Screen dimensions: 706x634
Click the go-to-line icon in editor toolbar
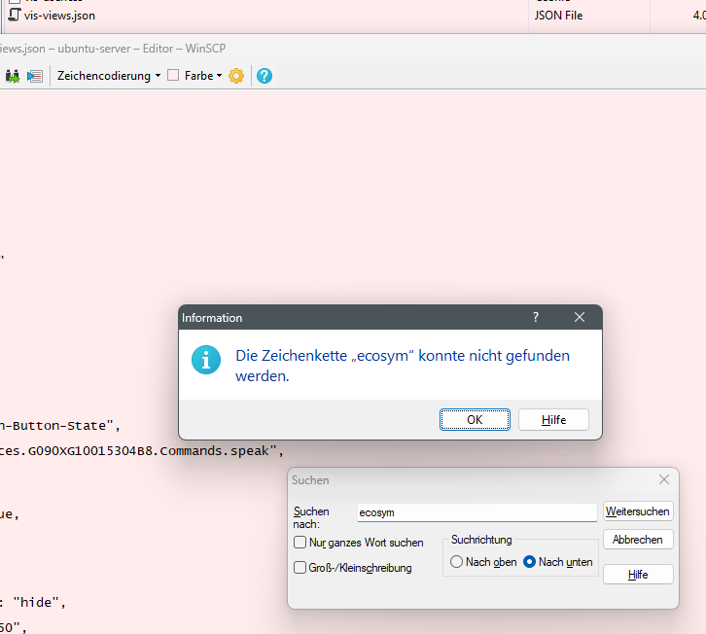[35, 76]
